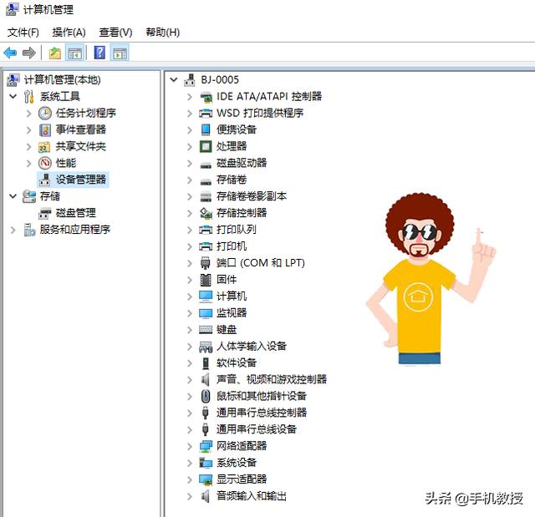Click the Forward arrow toolbar icon
The image size is (535, 517).
tap(29, 53)
